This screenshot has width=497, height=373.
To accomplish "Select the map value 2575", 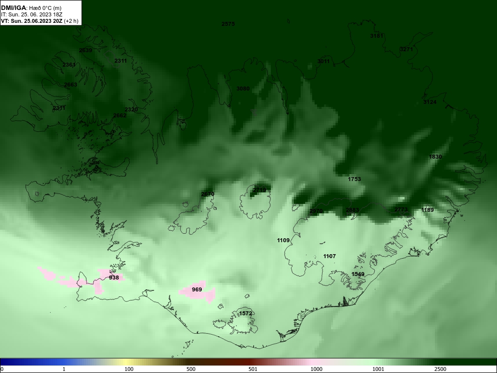I will point(228,24).
